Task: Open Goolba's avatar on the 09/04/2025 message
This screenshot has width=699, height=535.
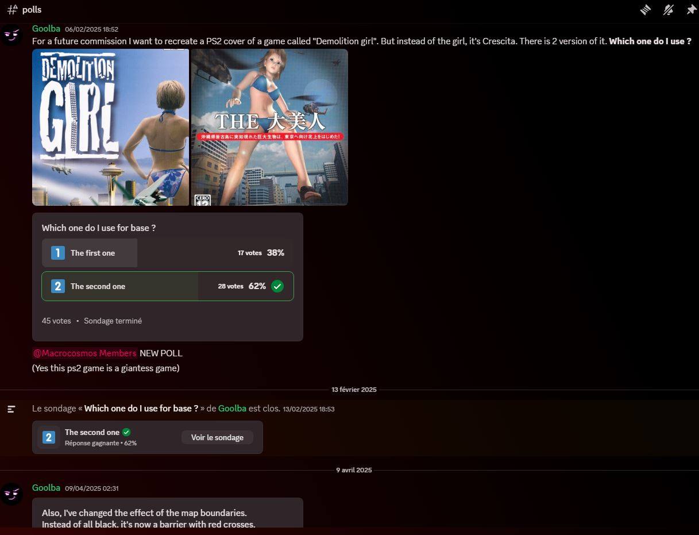Action: 11,494
